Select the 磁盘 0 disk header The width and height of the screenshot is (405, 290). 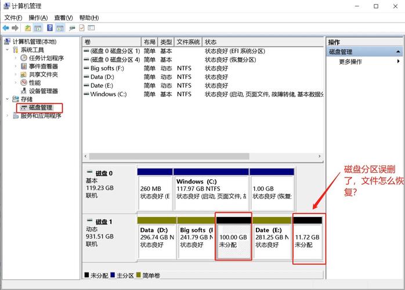click(110, 189)
